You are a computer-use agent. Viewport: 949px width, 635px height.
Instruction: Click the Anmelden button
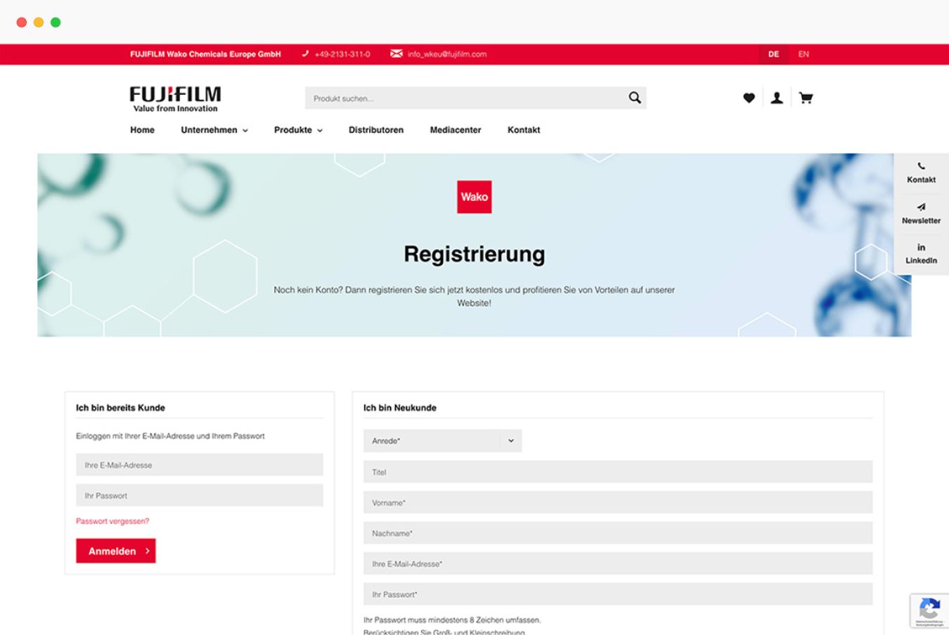click(x=116, y=551)
